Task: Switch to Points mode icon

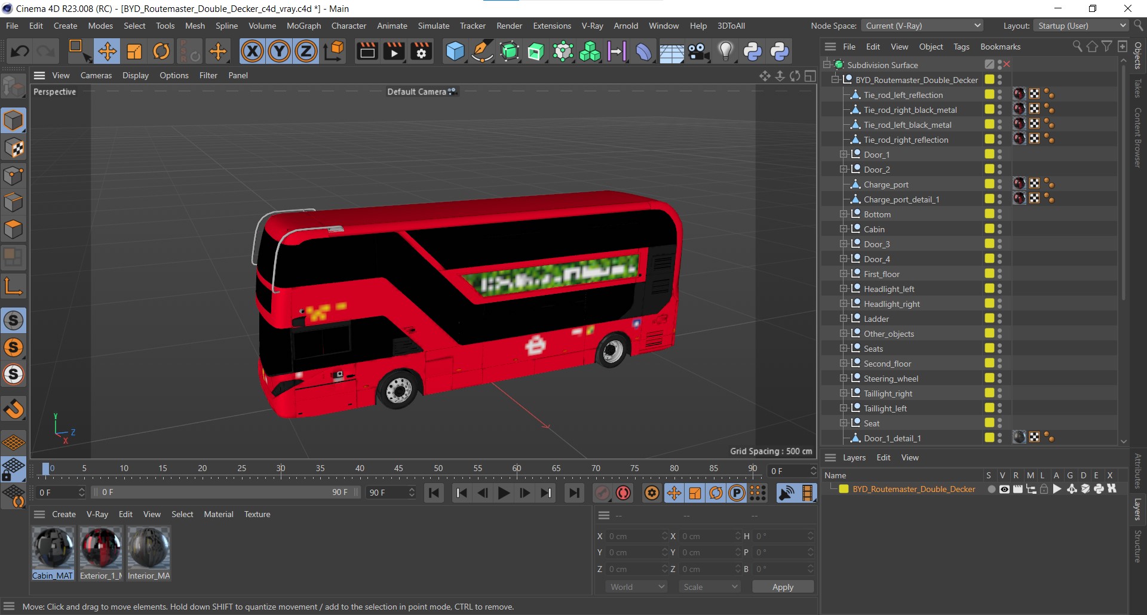Action: [14, 176]
